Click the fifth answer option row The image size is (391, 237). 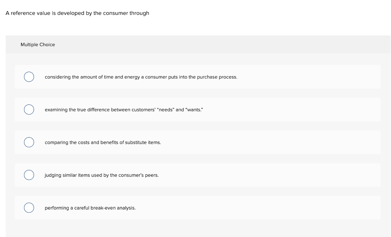[198, 208]
